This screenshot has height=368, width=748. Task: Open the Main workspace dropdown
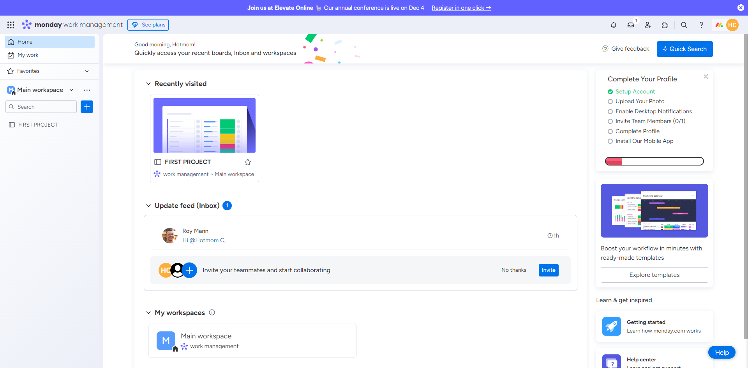(x=71, y=90)
